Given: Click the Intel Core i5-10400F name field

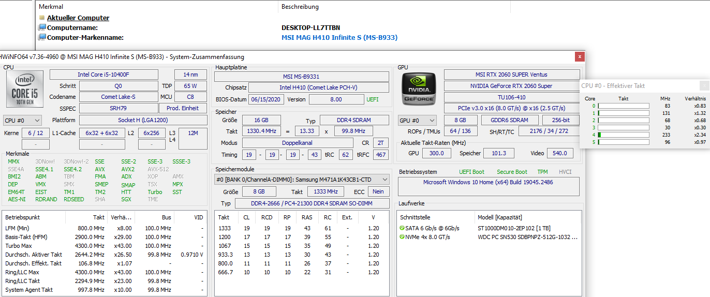Looking at the screenshot, I should point(103,75).
